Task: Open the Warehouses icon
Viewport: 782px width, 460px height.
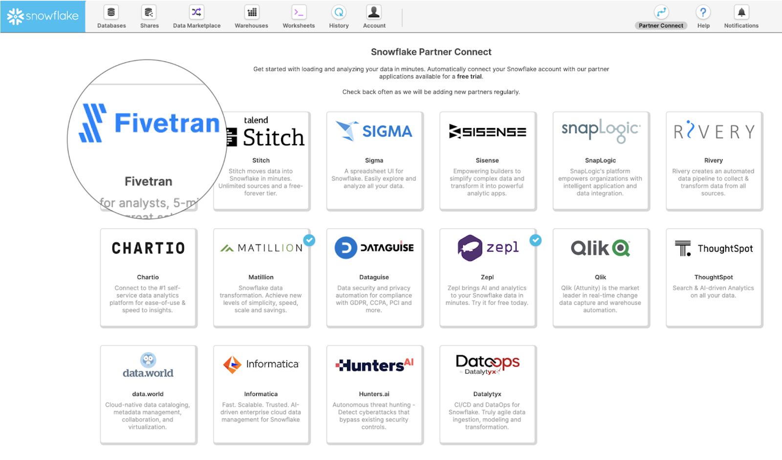Action: [252, 12]
